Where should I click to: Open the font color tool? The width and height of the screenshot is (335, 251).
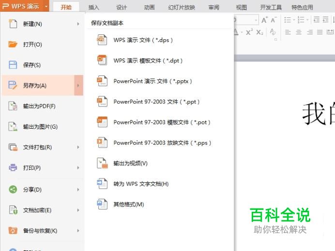(236, 32)
